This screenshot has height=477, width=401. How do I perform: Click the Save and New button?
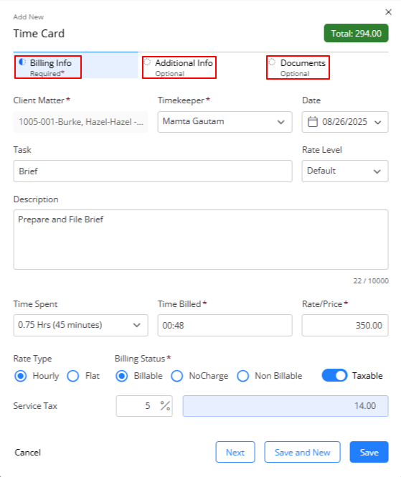303,452
